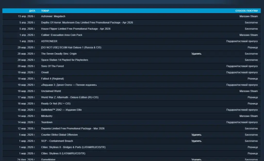Select the Fallout 4 (Regional) entry
Viewport: 264px width, 161px height.
(52, 79)
